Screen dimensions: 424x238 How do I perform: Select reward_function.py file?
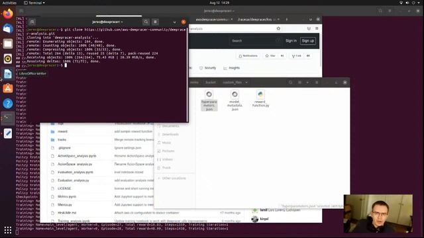pos(260,99)
